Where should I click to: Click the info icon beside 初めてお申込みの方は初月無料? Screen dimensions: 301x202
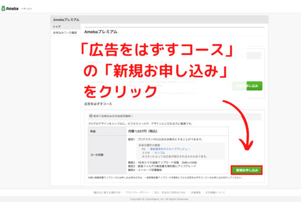coord(91,116)
